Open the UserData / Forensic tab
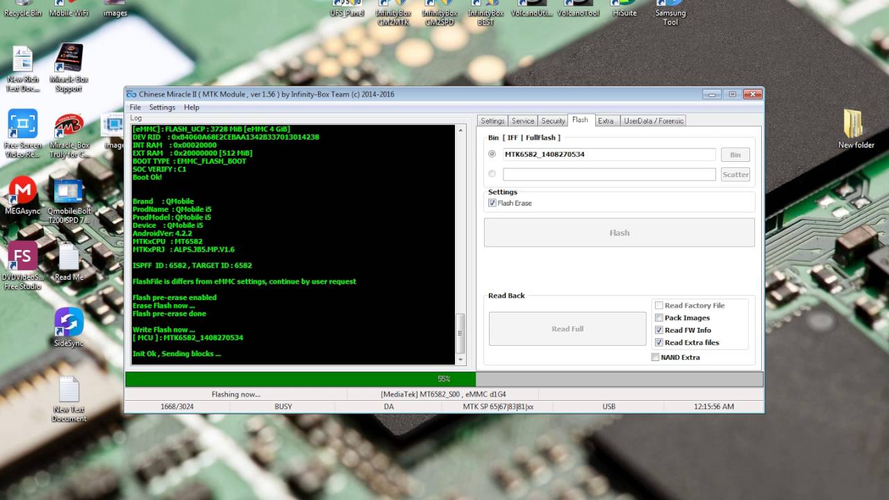The height and width of the screenshot is (500, 889). click(653, 121)
